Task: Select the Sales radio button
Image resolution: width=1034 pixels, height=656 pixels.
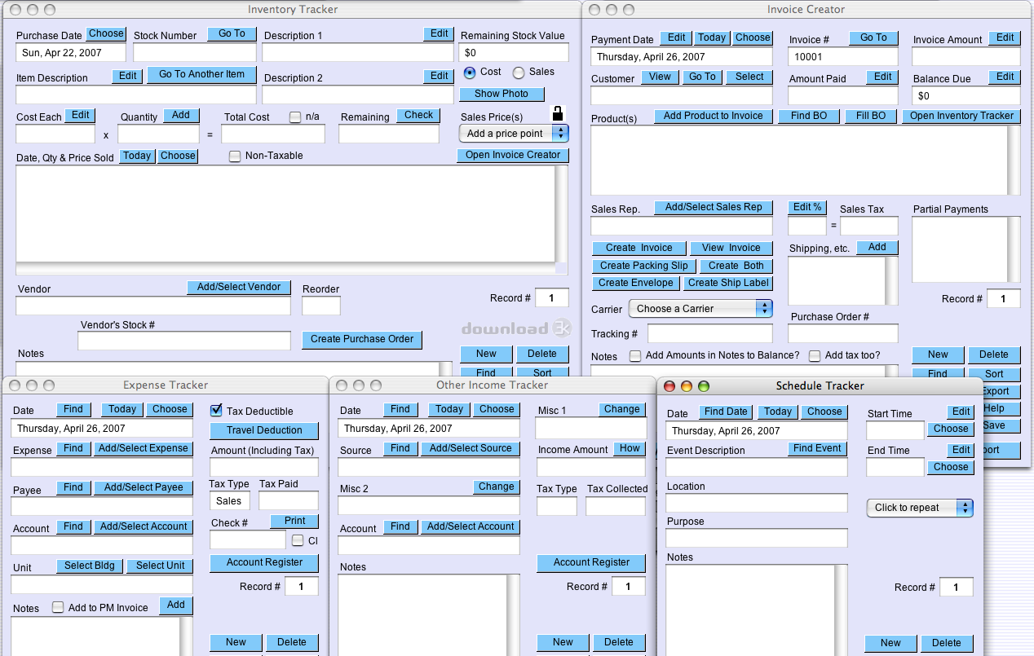Action: 519,73
